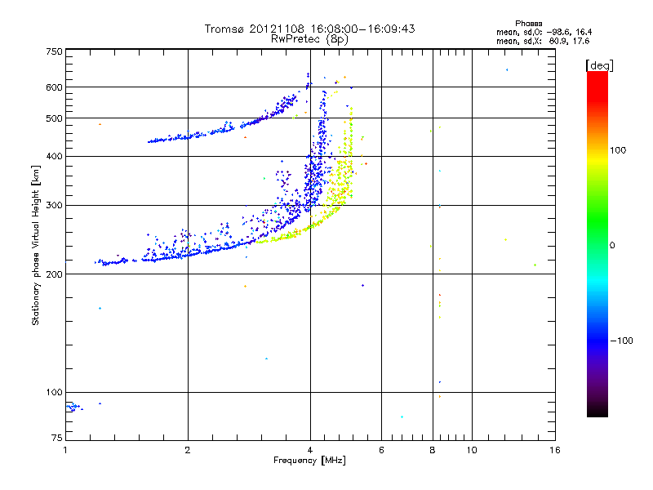Click y-axis tick label '750'

tap(54, 51)
